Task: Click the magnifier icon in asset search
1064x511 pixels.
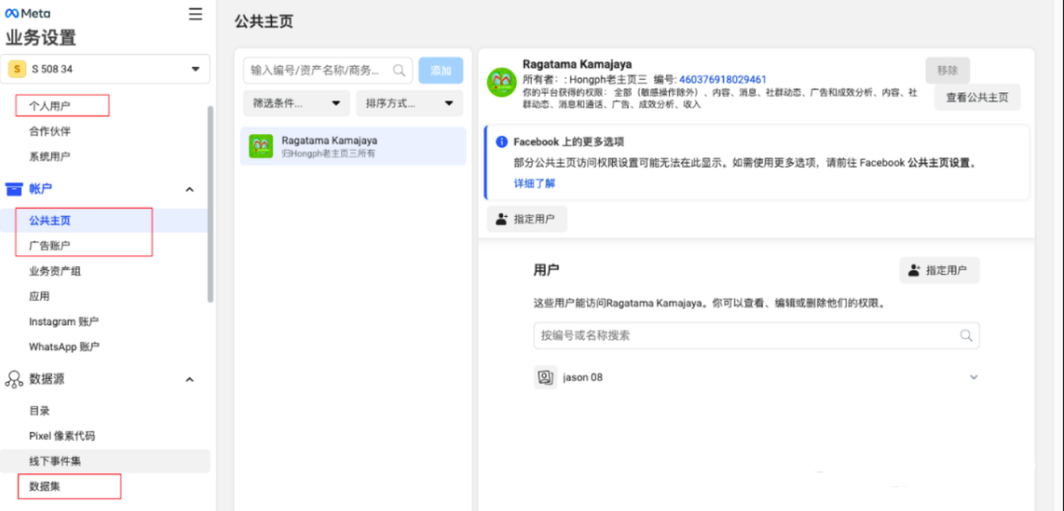Action: [399, 70]
